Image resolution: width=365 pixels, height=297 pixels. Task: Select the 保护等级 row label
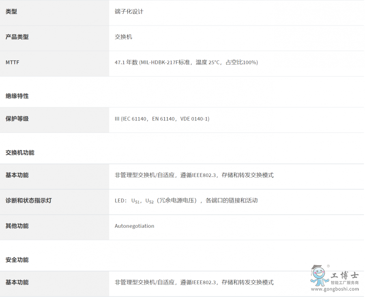coord(17,119)
